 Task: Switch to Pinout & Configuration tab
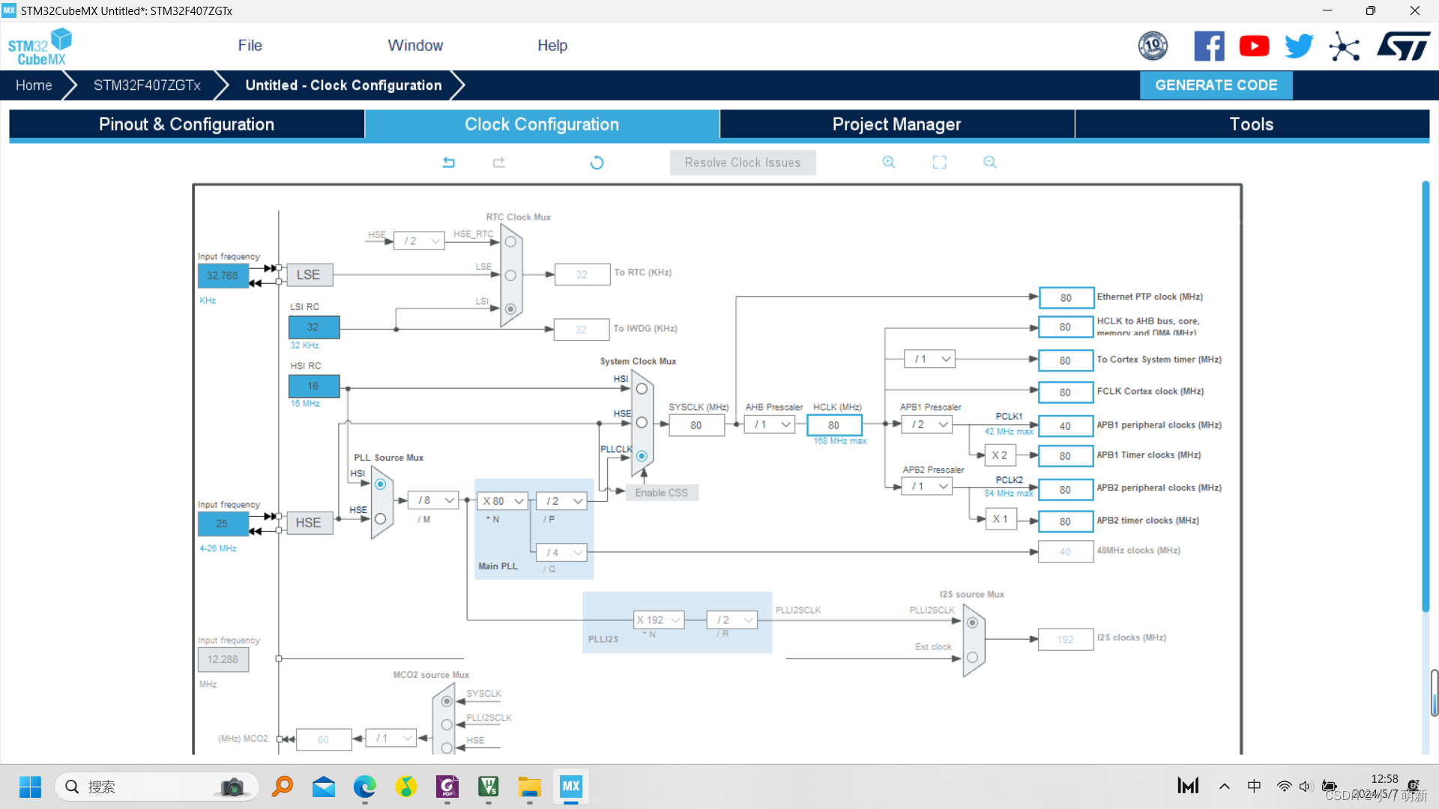187,124
